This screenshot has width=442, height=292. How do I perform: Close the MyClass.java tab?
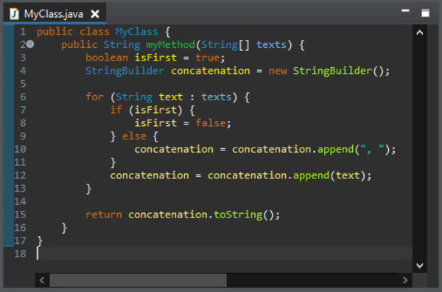pyautogui.click(x=95, y=14)
